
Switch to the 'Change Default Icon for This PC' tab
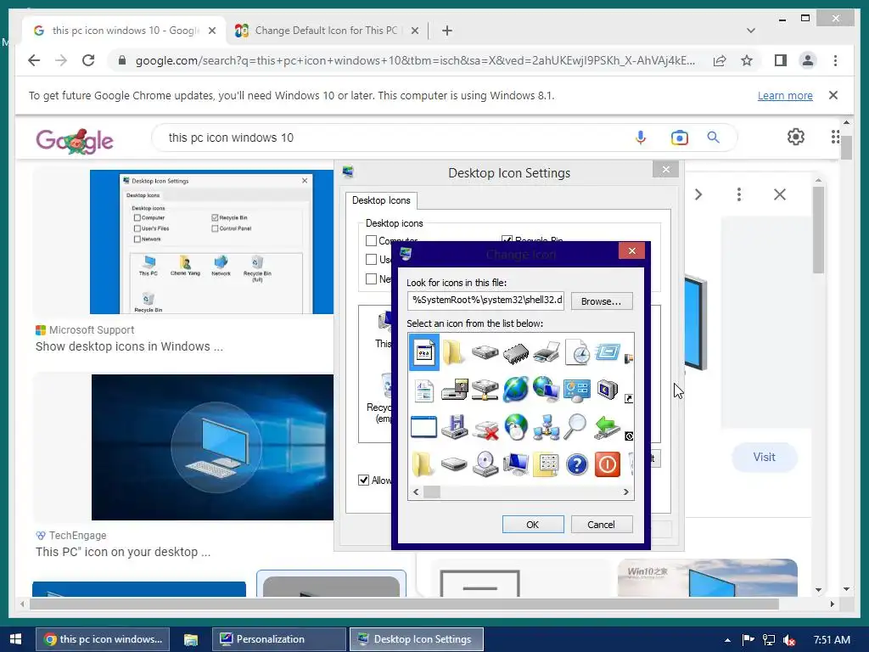[327, 31]
